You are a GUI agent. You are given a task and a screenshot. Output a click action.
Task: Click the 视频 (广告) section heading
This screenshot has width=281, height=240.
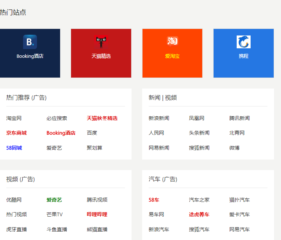21,179
